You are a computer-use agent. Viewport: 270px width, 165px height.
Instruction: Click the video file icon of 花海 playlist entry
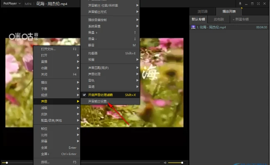click(x=193, y=27)
